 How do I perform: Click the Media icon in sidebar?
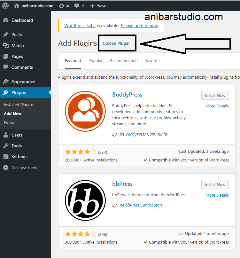pos(6,45)
